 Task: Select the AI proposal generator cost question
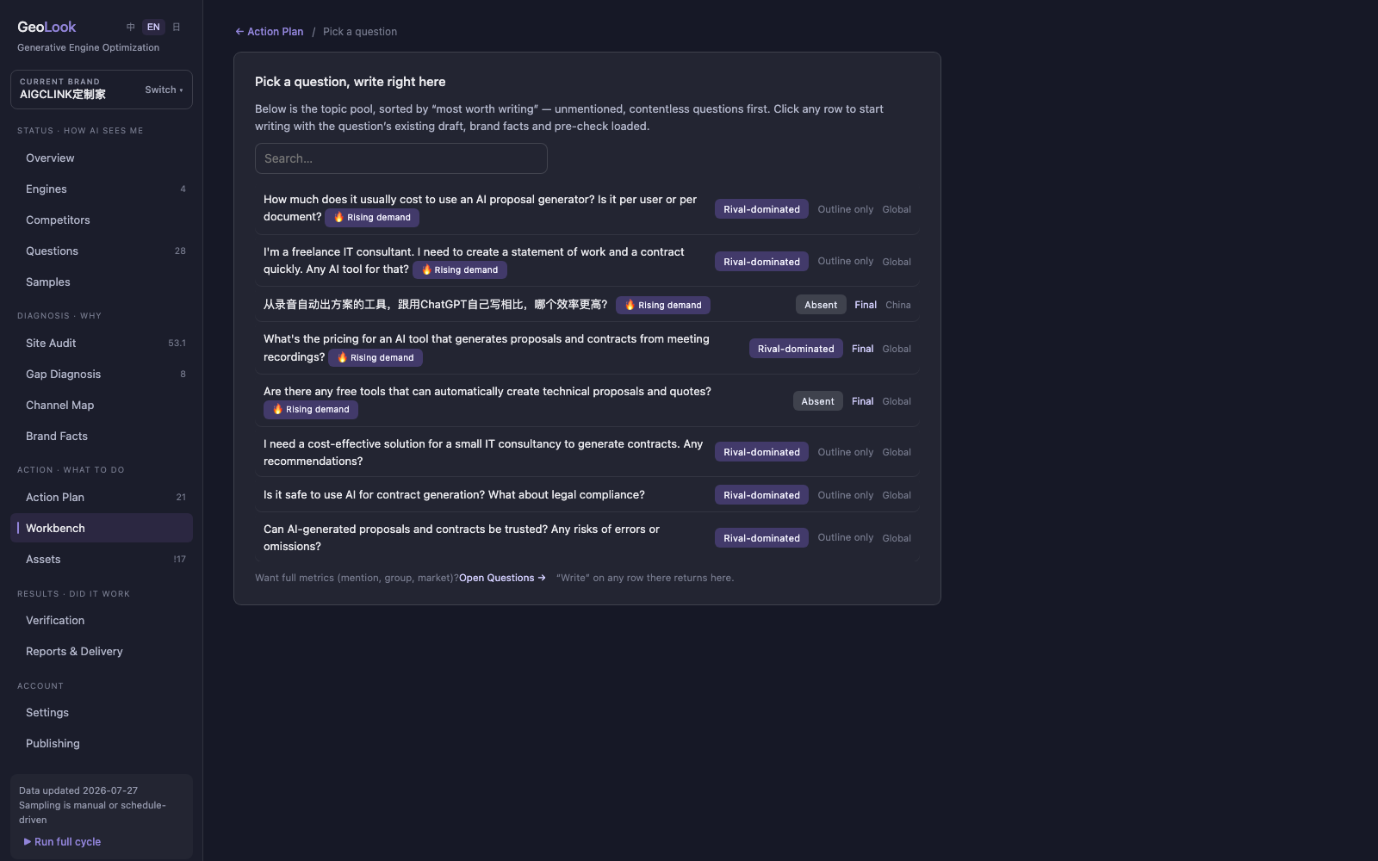point(587,208)
